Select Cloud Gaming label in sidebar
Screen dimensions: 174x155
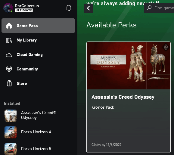(x=30, y=54)
